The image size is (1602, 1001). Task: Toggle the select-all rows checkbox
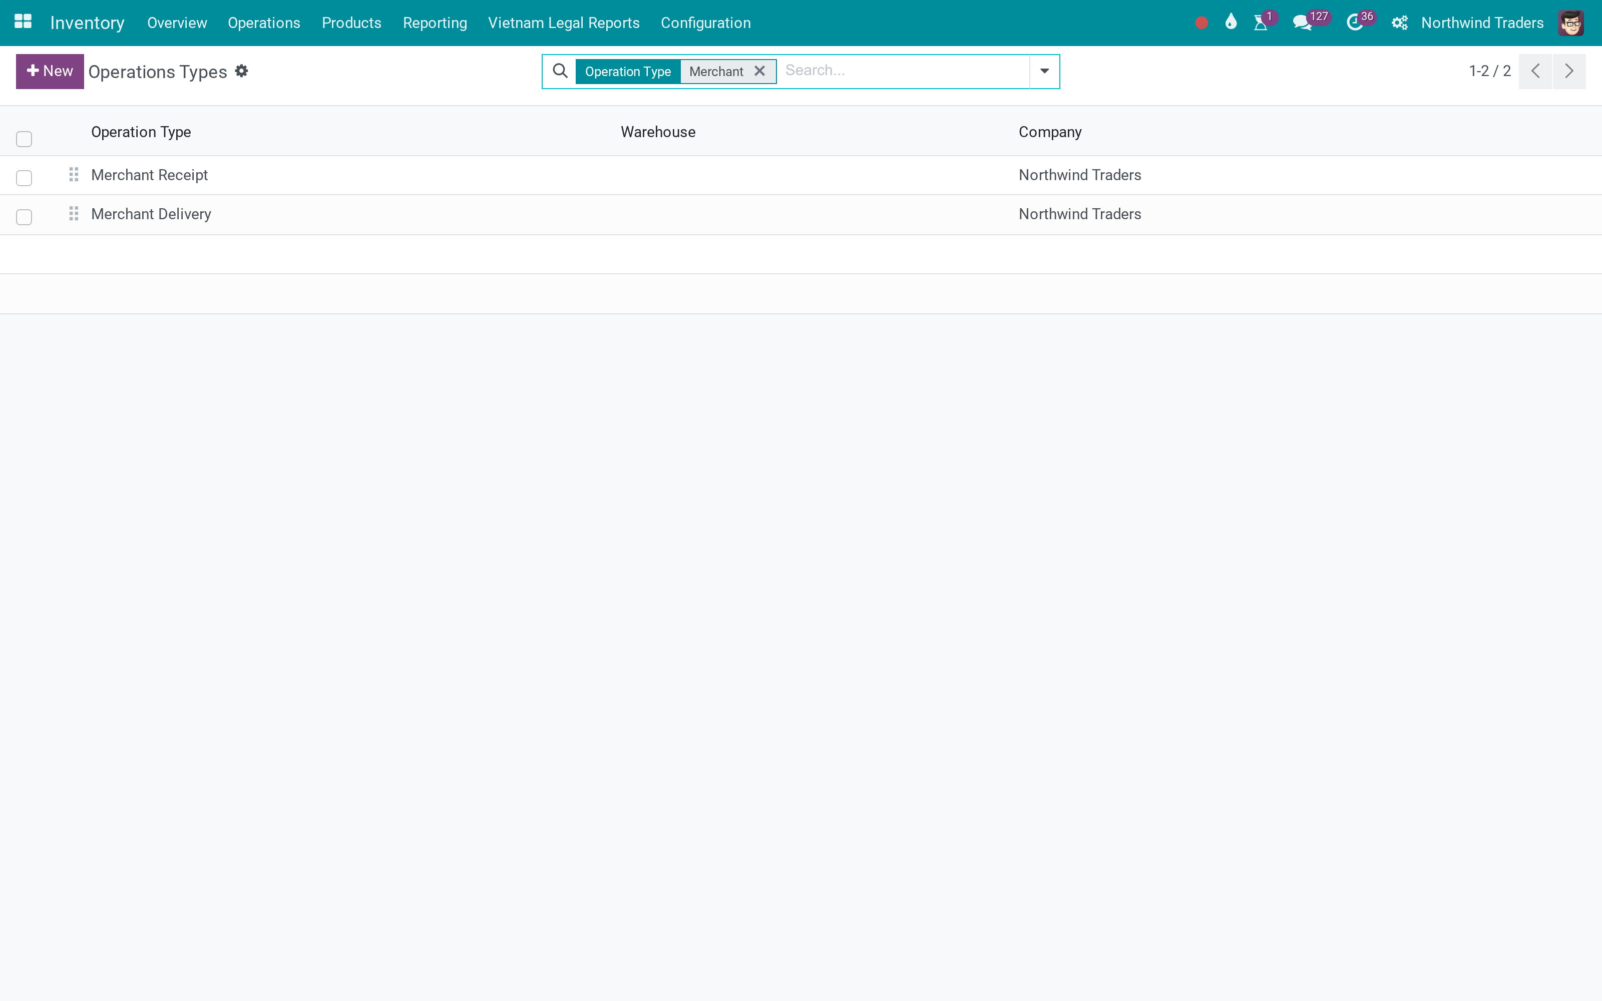click(24, 139)
